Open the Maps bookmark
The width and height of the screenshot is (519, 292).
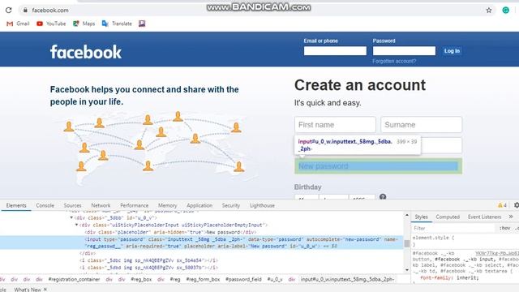click(84, 24)
